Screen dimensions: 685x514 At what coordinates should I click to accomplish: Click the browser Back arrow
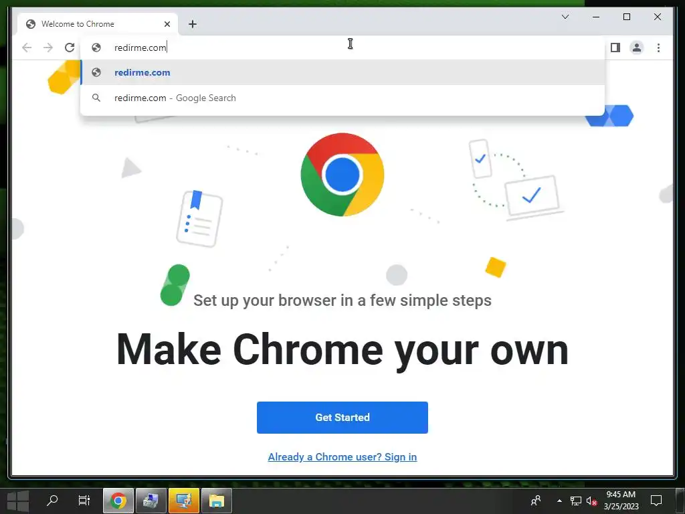(27, 48)
